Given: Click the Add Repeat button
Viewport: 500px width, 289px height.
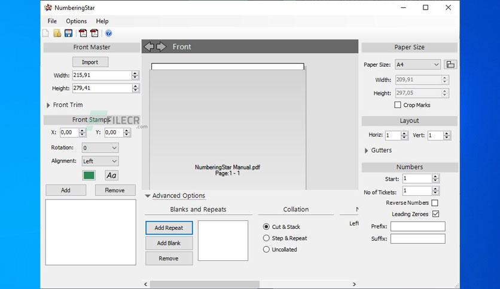Looking at the screenshot, I should [169, 228].
